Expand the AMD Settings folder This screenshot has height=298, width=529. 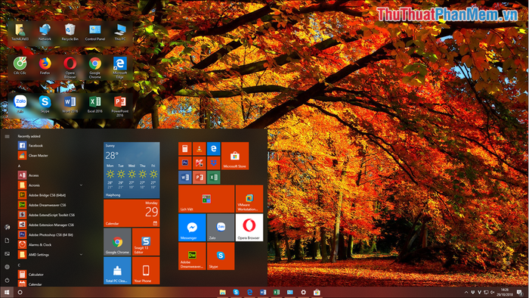[81, 255]
